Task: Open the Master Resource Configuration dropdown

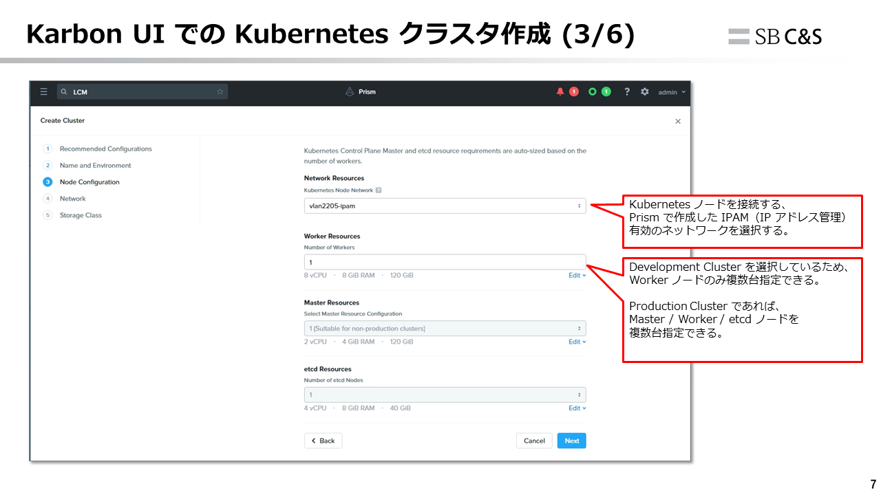Action: [445, 329]
